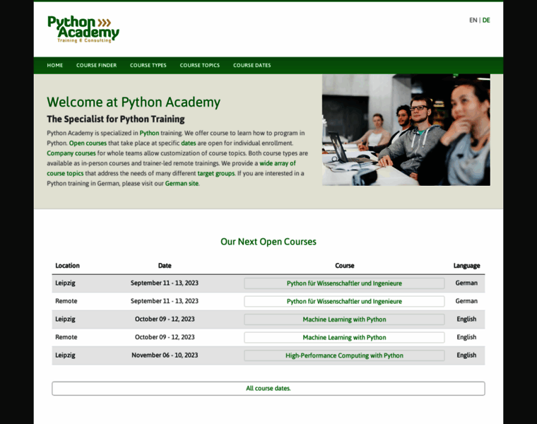Image resolution: width=537 pixels, height=424 pixels.
Task: Click the 'Date' column header
Action: click(165, 266)
